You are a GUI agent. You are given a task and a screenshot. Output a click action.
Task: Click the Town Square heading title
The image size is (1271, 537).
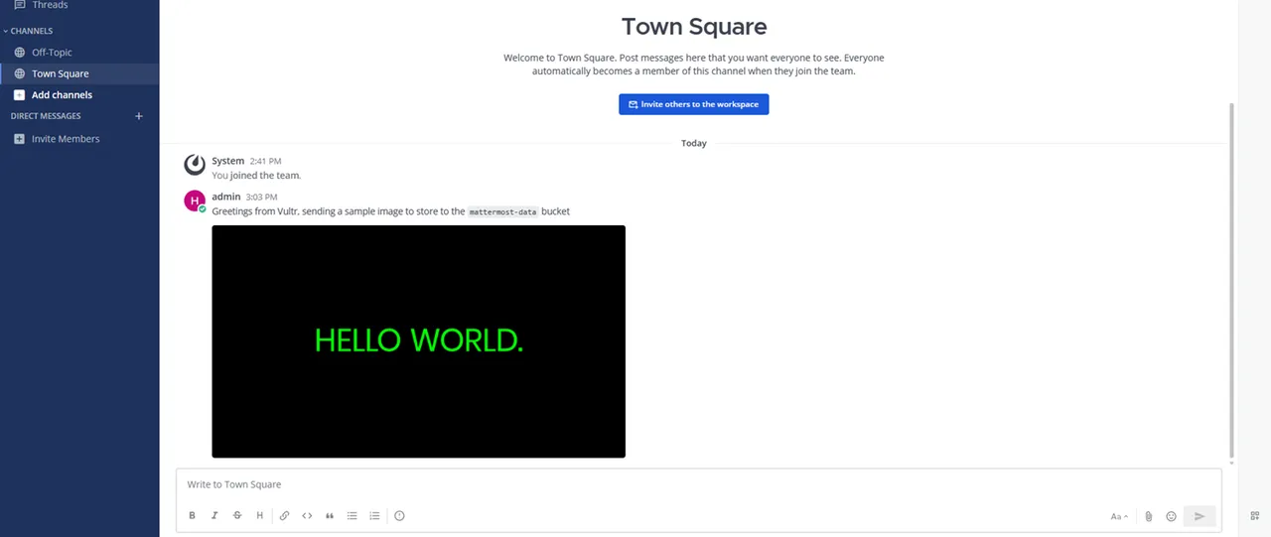coord(694,27)
